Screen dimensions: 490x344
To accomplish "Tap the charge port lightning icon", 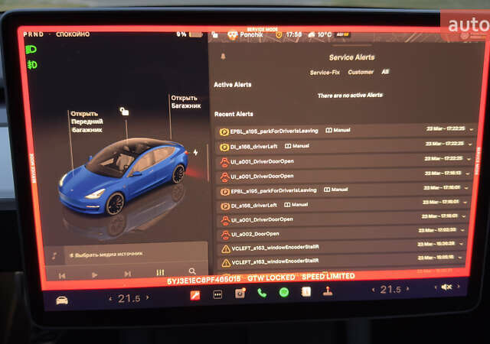I will pos(195,152).
